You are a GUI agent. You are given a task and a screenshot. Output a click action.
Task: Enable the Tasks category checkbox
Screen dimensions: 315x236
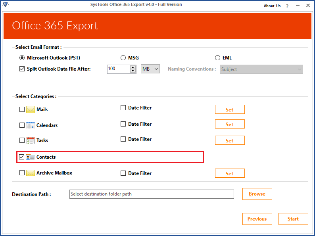tap(22, 140)
